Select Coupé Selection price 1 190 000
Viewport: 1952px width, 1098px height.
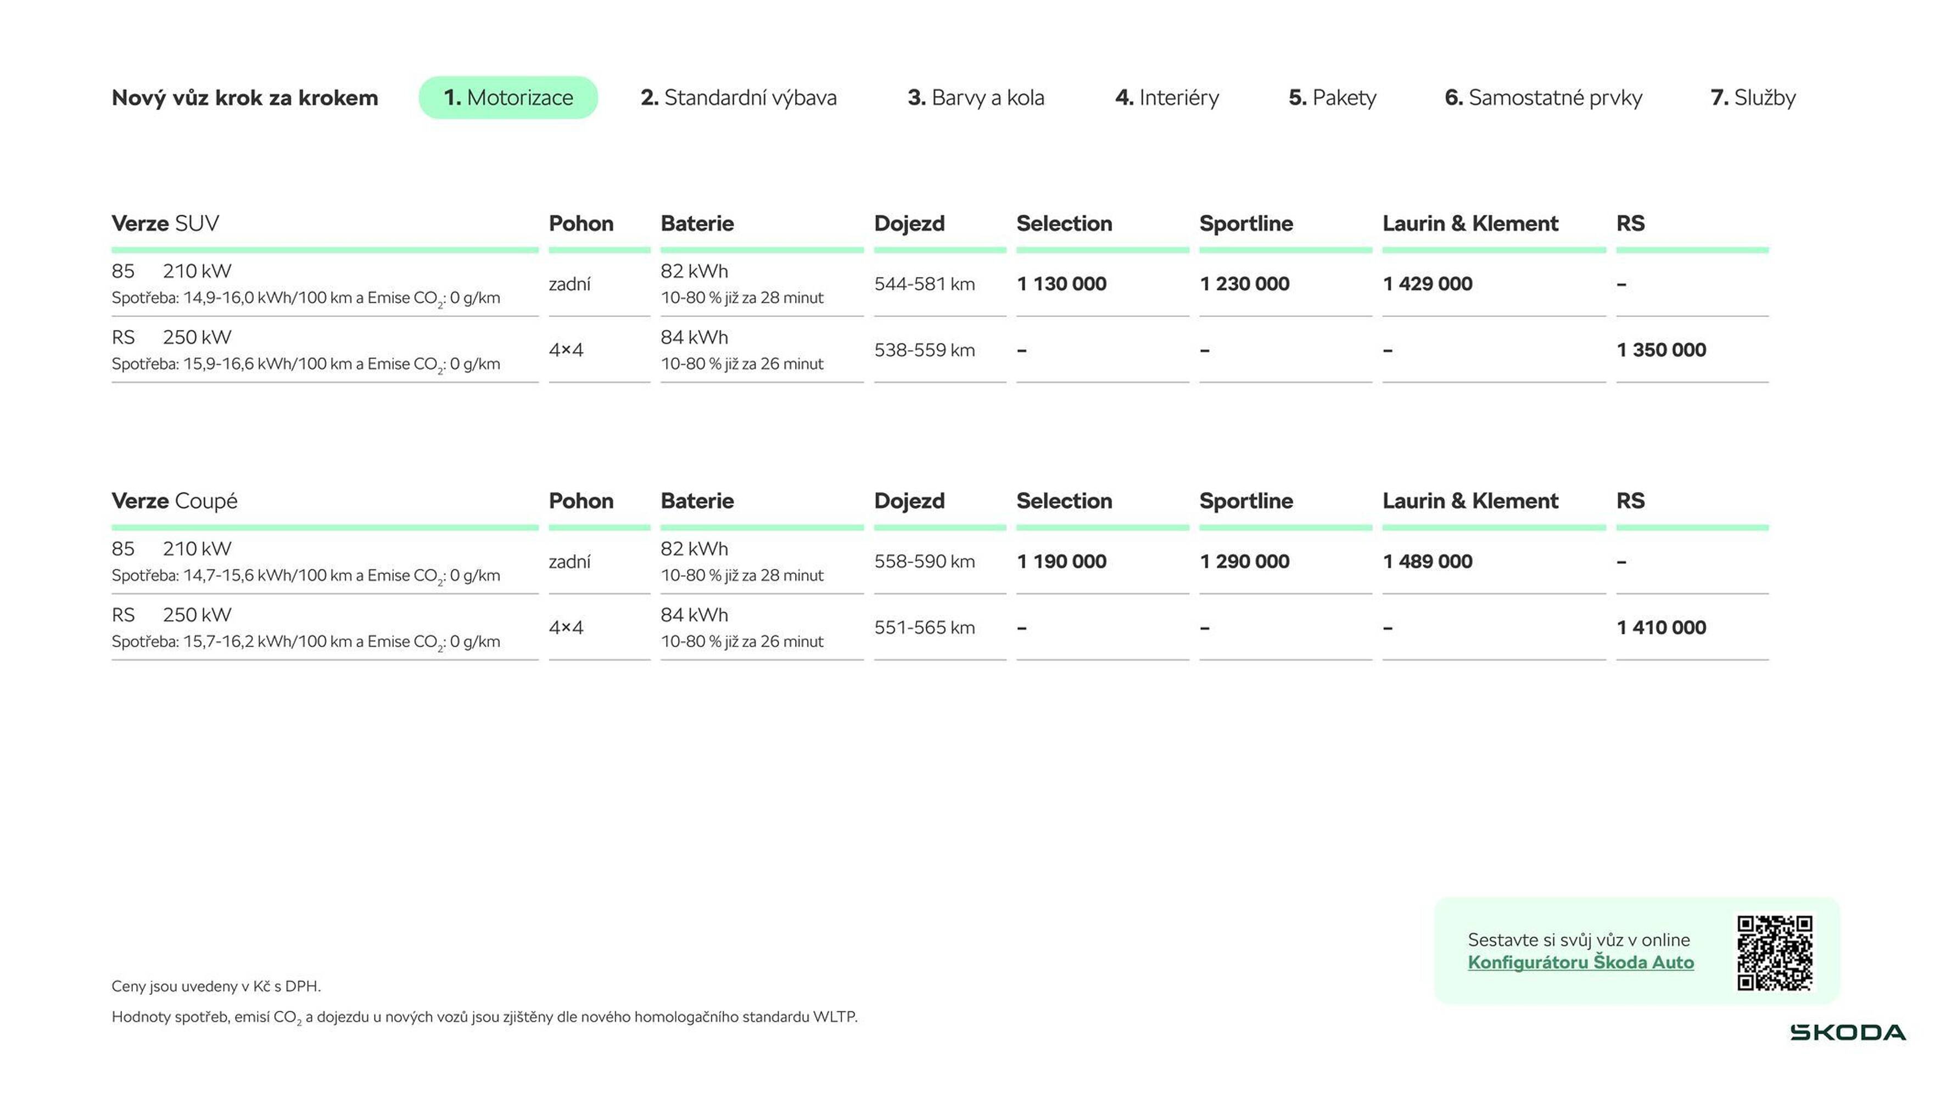[1061, 562]
